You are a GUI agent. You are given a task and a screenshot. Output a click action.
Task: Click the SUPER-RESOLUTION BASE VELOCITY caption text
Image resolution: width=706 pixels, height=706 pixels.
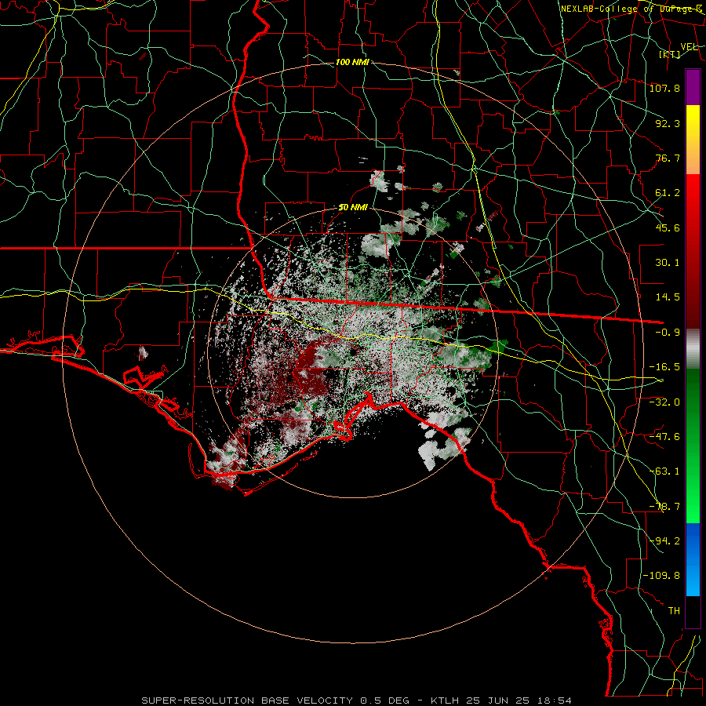click(x=247, y=701)
